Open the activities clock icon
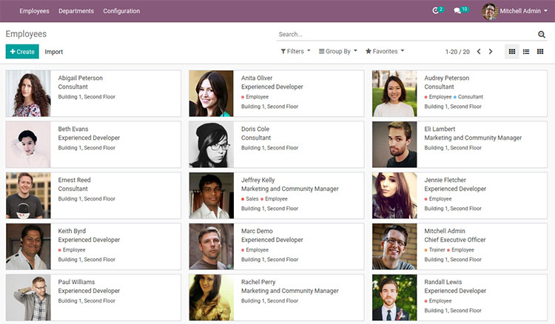Viewport: 555px width, 324px height. (437, 11)
